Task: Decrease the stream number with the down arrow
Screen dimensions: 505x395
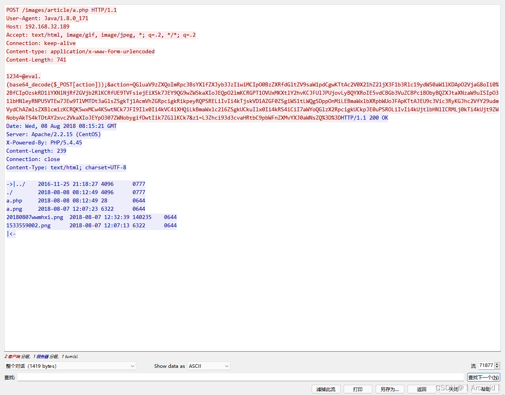Action: point(497,368)
